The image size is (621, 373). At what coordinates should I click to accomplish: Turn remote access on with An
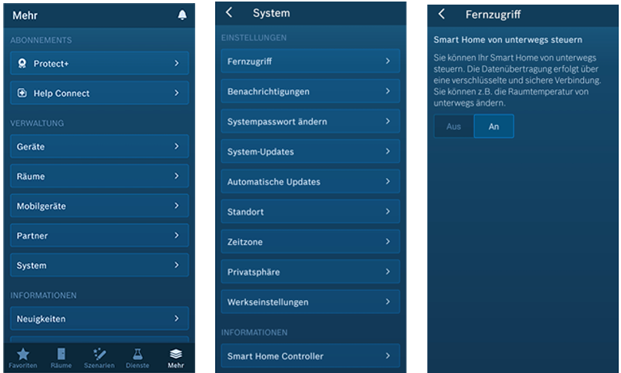point(493,127)
